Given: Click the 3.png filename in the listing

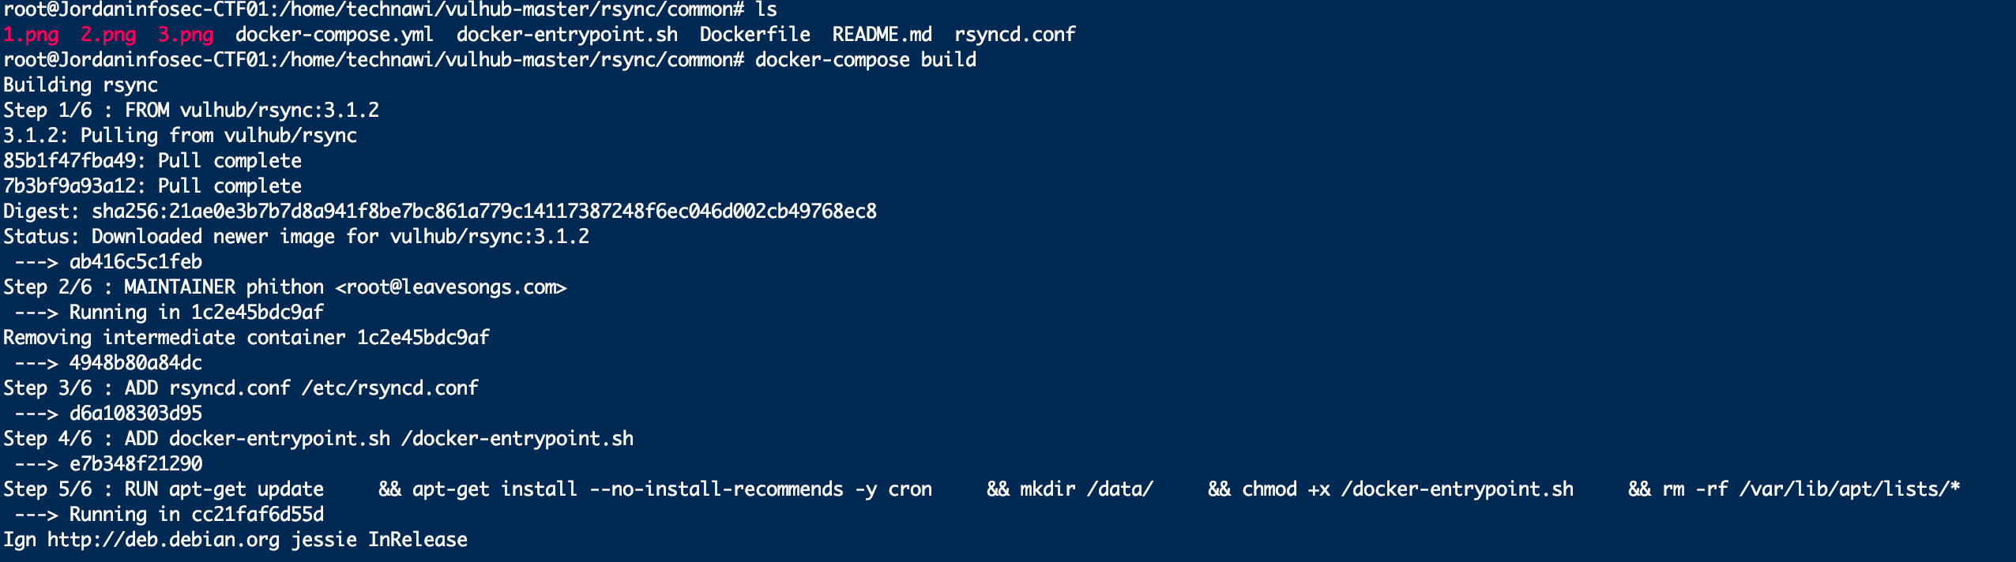Looking at the screenshot, I should point(186,35).
